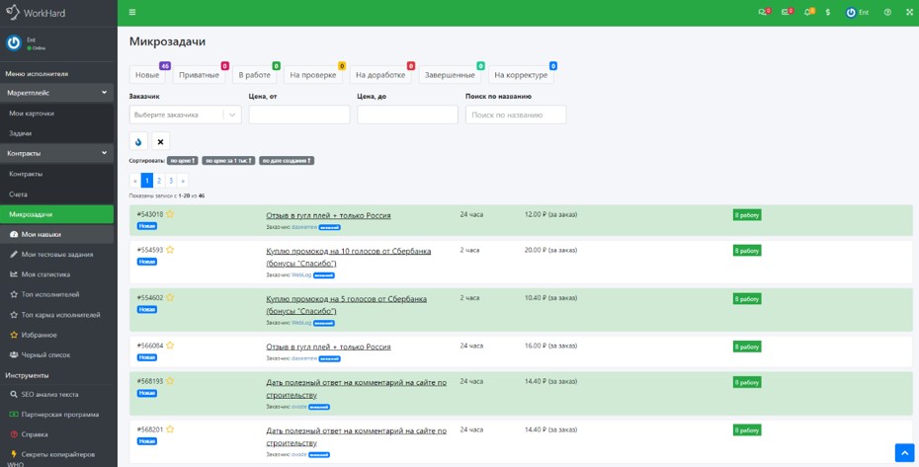This screenshot has height=467, width=919.
Task: Switch to the Новые tab
Action: pyautogui.click(x=147, y=75)
